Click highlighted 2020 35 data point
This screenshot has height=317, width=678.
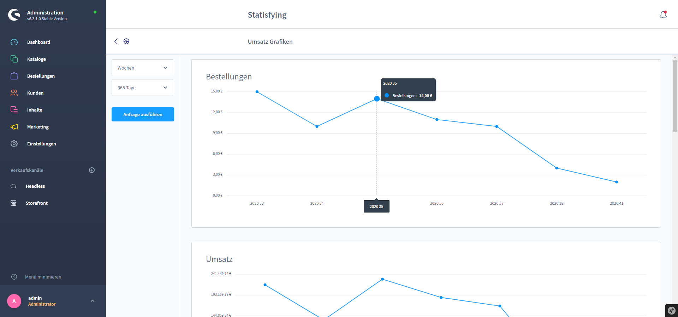(377, 99)
